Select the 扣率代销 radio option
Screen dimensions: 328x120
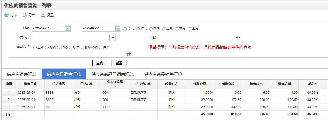[x=83, y=48]
